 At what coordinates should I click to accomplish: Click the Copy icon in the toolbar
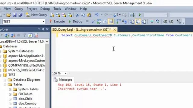(x=83, y=15)
